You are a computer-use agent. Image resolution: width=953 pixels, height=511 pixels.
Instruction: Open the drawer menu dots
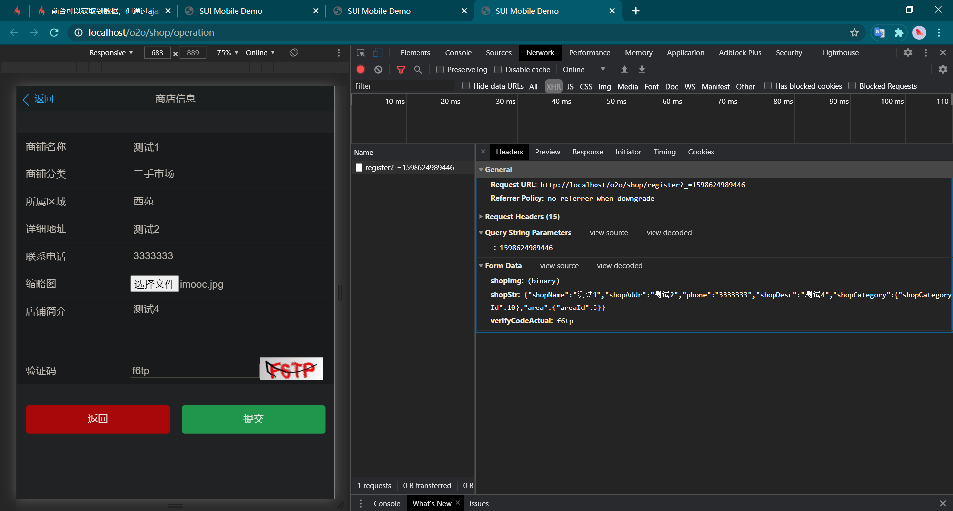click(361, 503)
